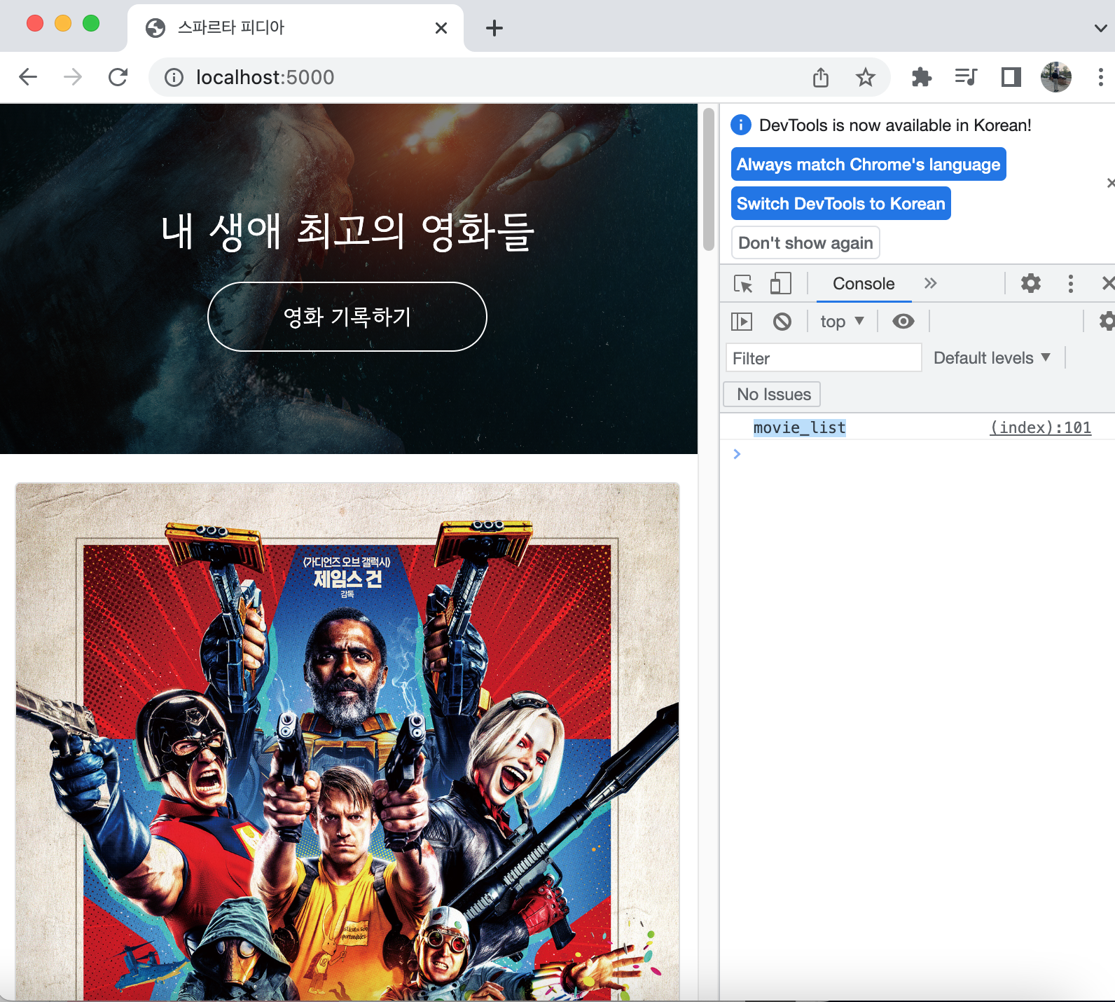1115x1002 pixels.
Task: Go back to the previous page
Action: (x=28, y=77)
